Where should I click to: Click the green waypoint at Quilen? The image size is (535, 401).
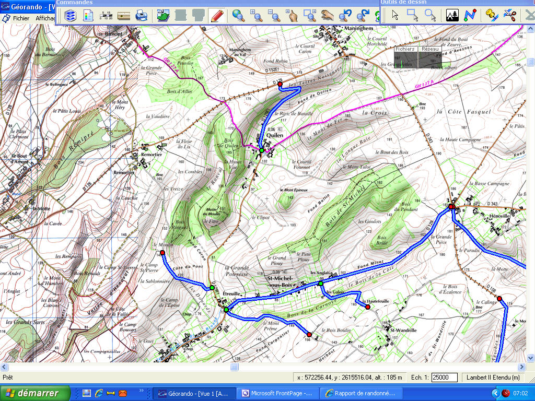coord(262,150)
